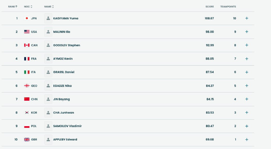
Task: Expand details for KAGIYAMA Yuma row
Action: (246, 18)
